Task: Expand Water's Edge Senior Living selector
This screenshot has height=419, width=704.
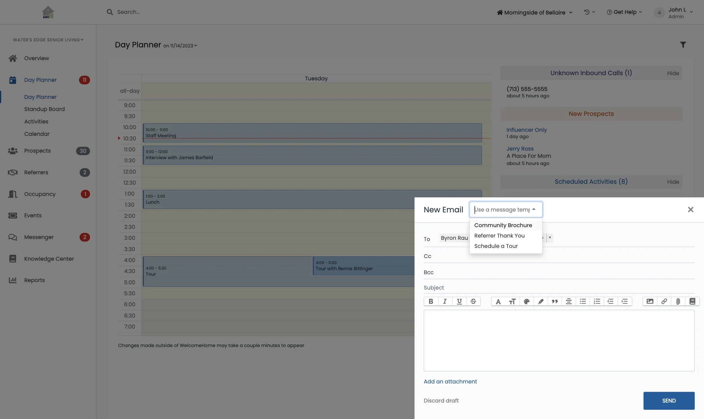Action: tap(48, 40)
